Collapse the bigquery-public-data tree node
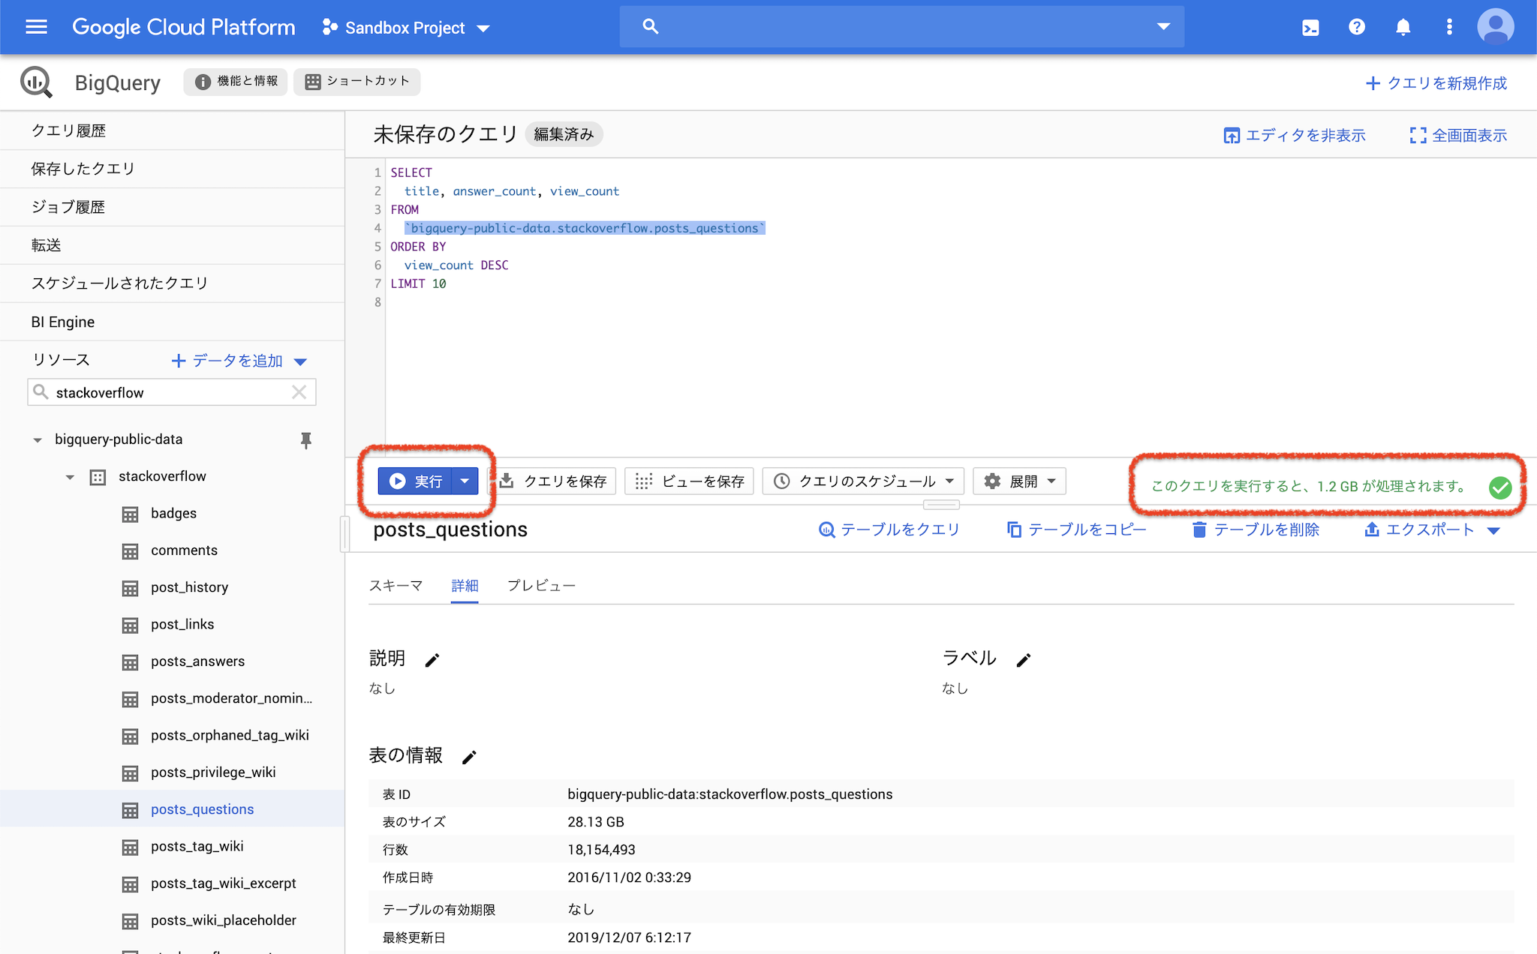The width and height of the screenshot is (1537, 954). pos(38,440)
